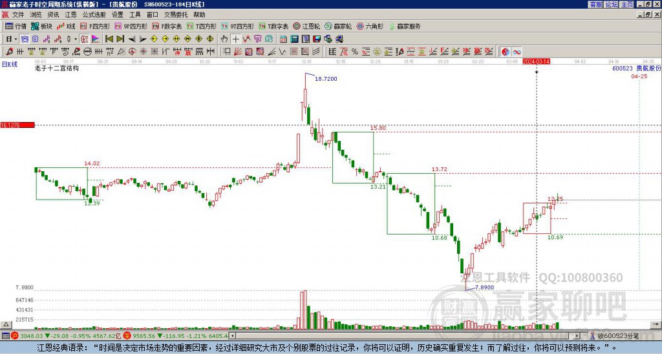
Task: Switch to K线 view button
Action: tap(66, 26)
